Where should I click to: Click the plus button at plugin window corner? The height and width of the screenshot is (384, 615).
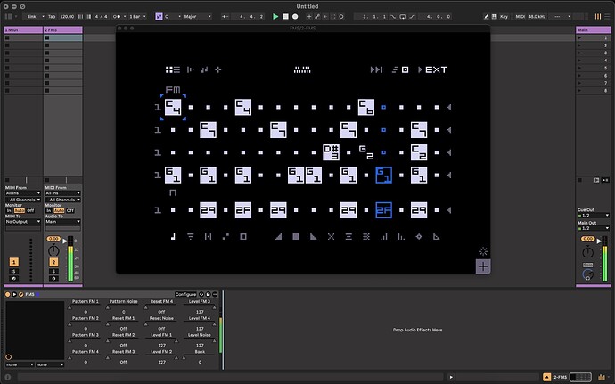tap(483, 266)
